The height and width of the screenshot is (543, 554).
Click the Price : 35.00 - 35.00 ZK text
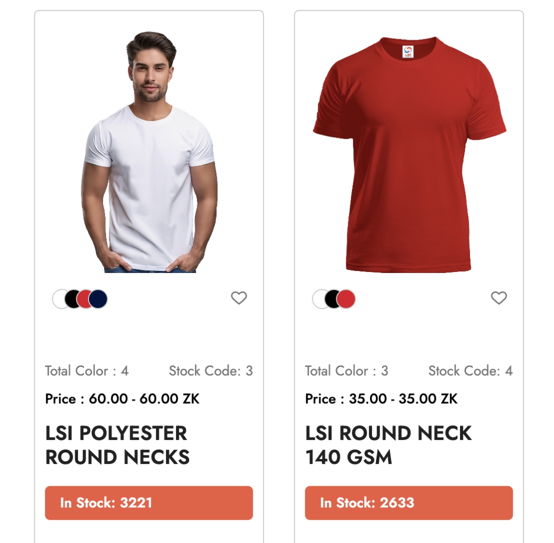pyautogui.click(x=381, y=399)
